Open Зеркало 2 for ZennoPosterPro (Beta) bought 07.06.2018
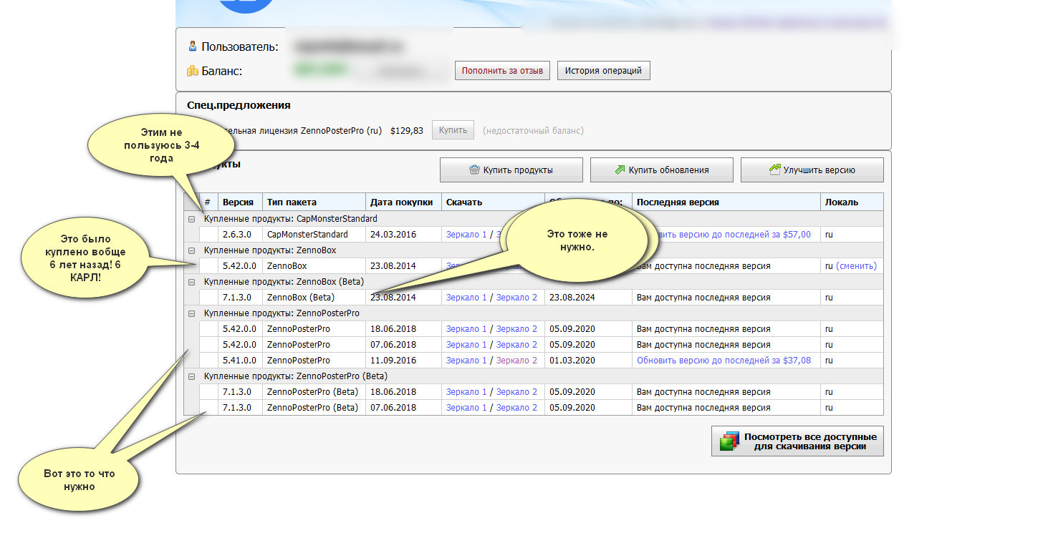 (x=516, y=408)
